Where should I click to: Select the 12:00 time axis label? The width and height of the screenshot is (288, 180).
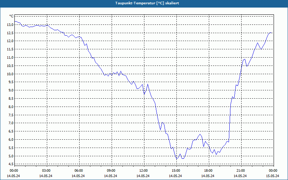point(144,171)
